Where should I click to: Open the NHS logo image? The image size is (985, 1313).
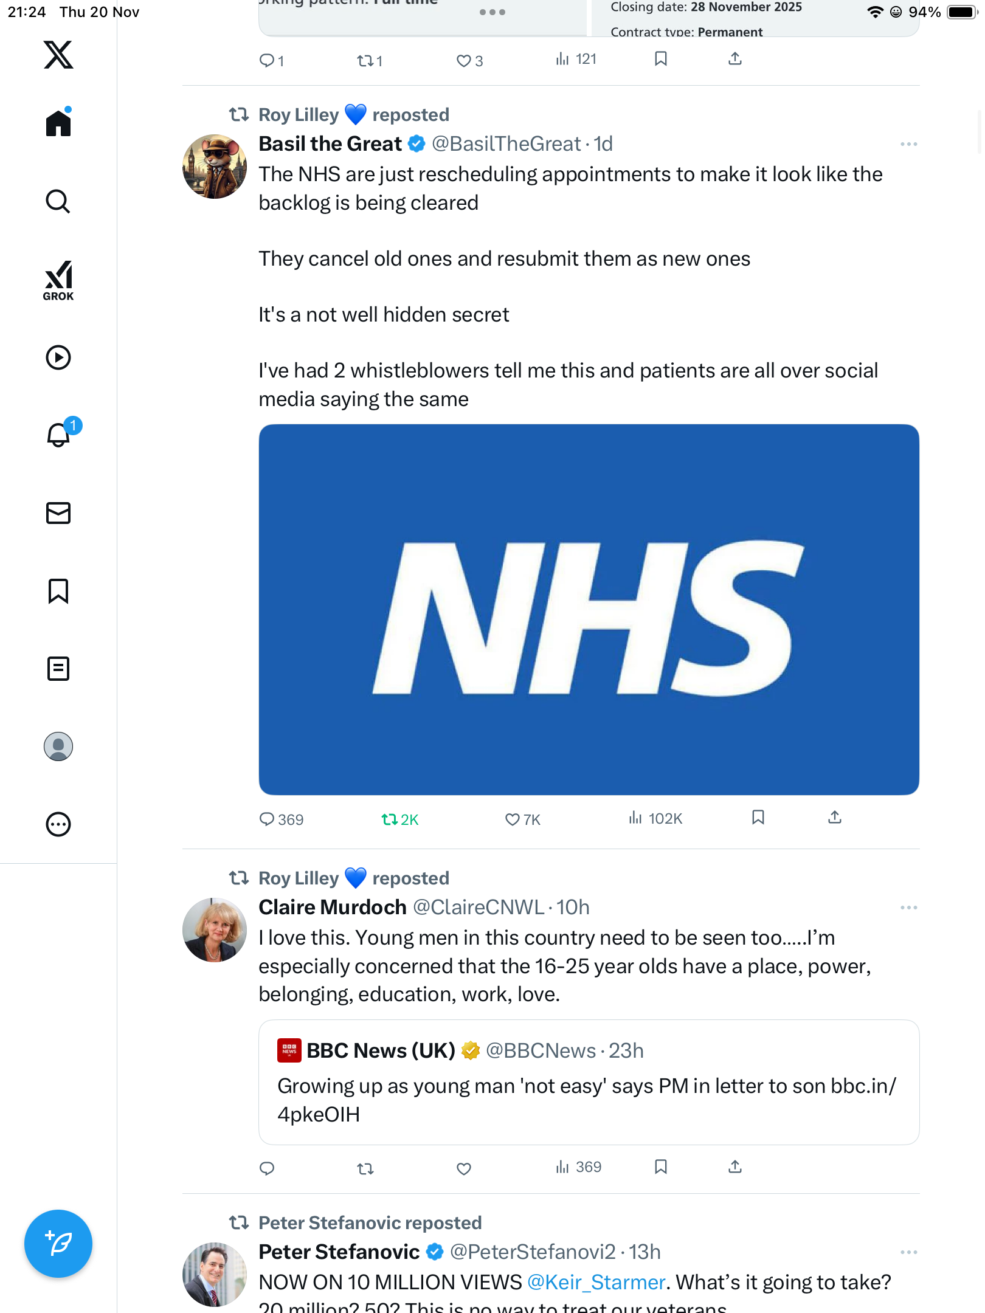(x=589, y=610)
